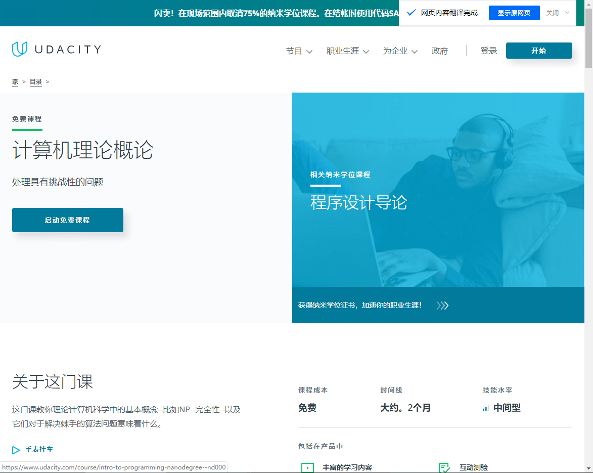
Task: Click the 网页内容翻译完成 status text
Action: pos(449,13)
